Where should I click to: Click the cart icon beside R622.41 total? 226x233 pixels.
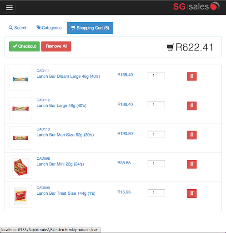pyautogui.click(x=170, y=47)
